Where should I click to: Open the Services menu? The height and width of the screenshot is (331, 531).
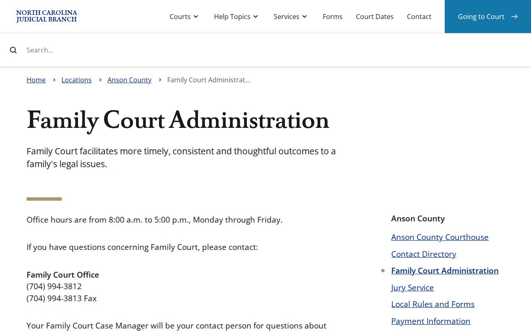[x=290, y=17]
